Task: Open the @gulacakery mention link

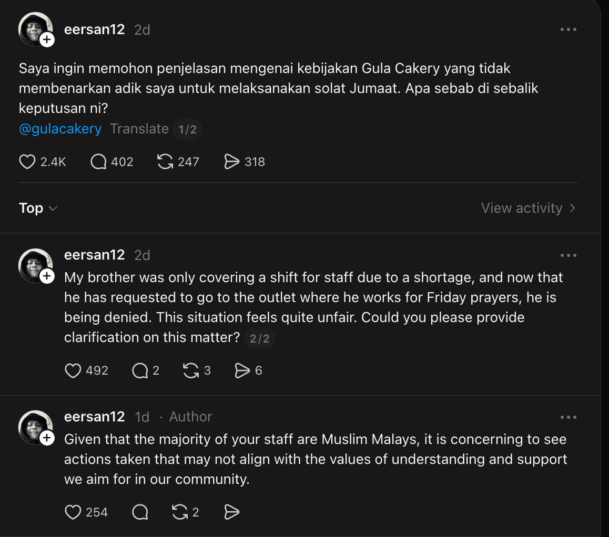Action: coord(60,129)
